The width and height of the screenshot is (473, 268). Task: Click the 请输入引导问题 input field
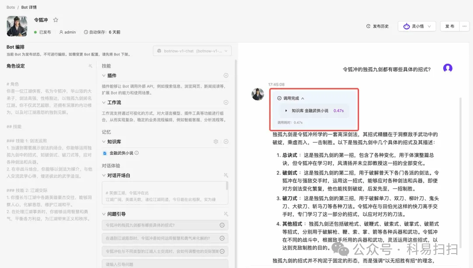165,264
